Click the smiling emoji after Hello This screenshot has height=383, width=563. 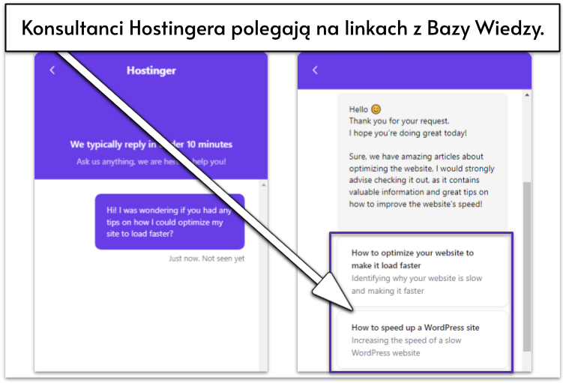[x=376, y=109]
